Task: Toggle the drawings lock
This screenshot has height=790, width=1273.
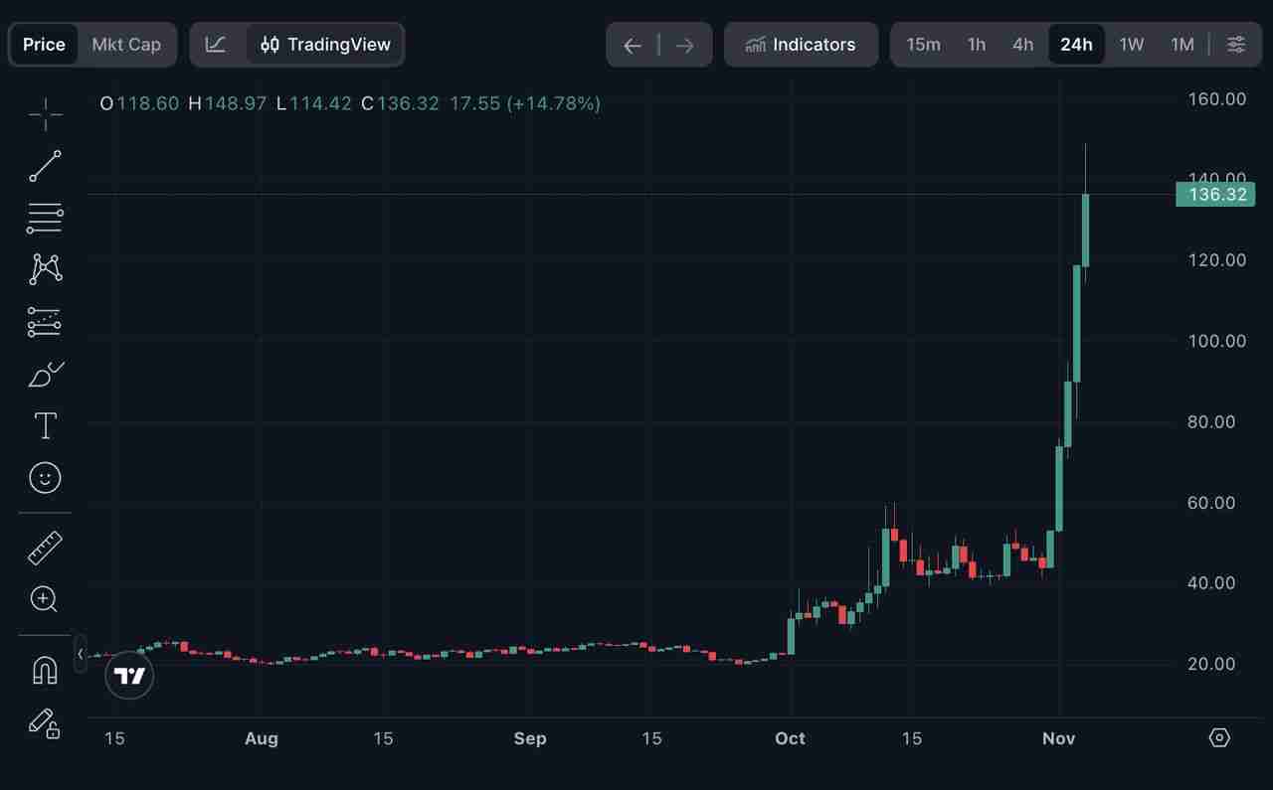Action: (x=45, y=725)
